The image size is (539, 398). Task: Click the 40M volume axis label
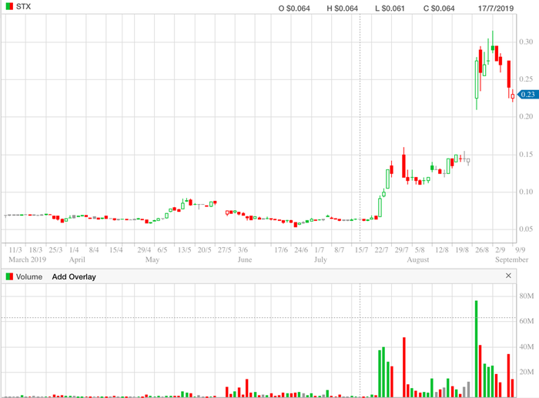click(x=527, y=346)
